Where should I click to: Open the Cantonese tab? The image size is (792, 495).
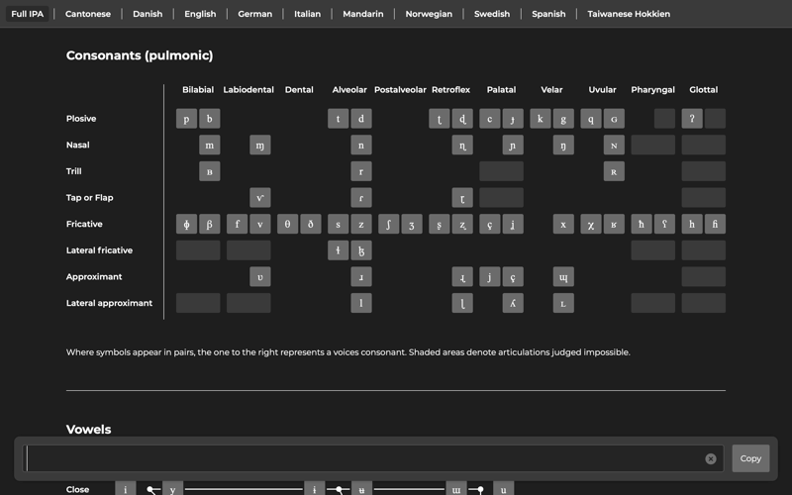88,14
